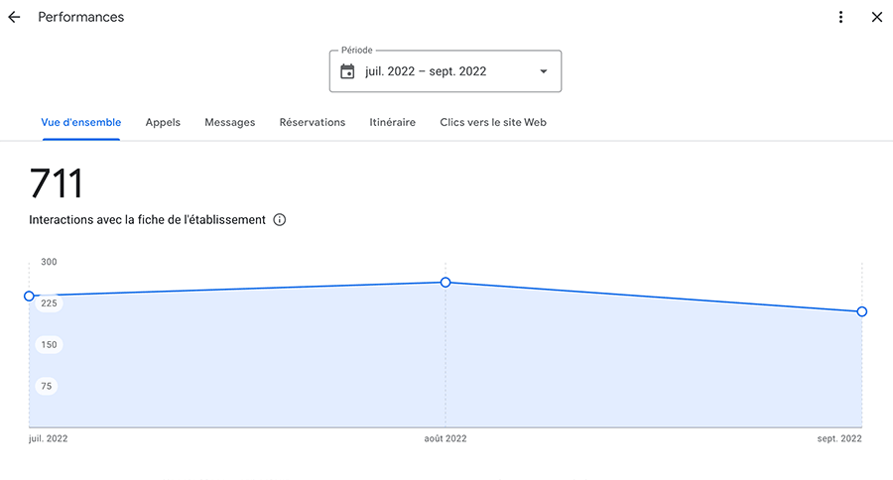This screenshot has height=480, width=893.
Task: Click the 'juil. 2022 – sept. 2022' period text
Action: tap(426, 71)
